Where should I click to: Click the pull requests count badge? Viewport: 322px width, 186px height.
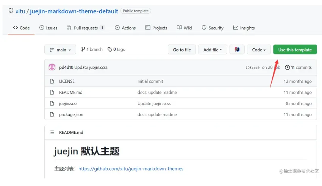102,28
